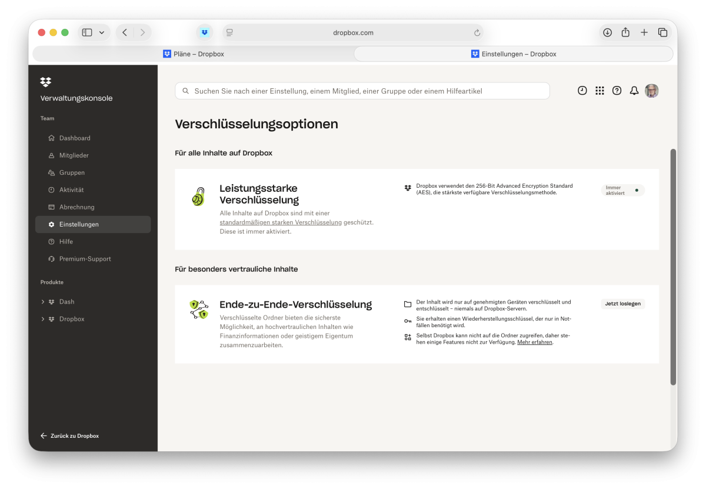Open notifications bell
The width and height of the screenshot is (706, 489).
point(634,91)
